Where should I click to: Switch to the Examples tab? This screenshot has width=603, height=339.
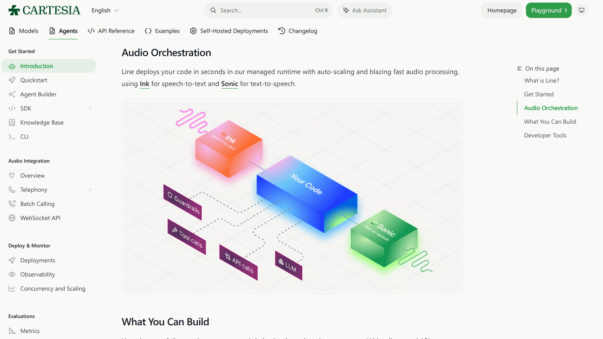pyautogui.click(x=162, y=31)
